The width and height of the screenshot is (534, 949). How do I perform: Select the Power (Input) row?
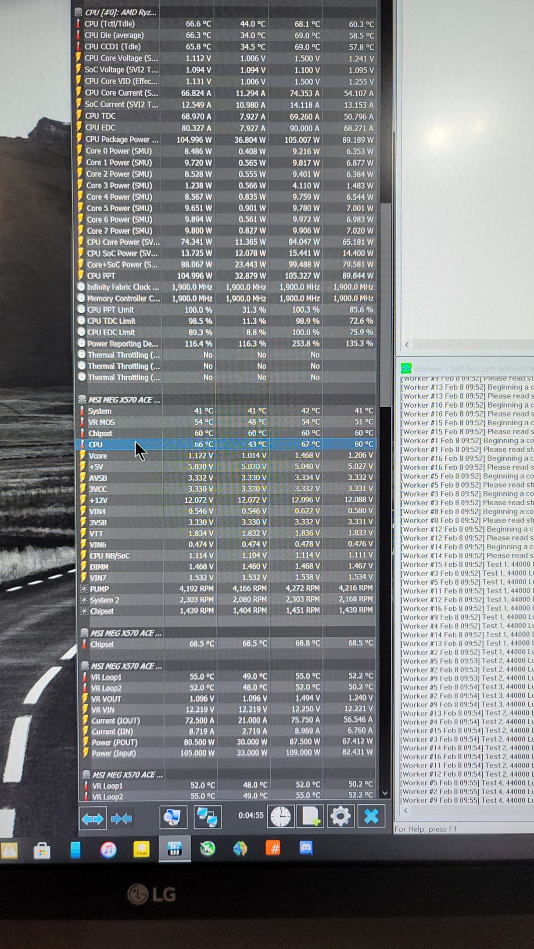pyautogui.click(x=227, y=753)
